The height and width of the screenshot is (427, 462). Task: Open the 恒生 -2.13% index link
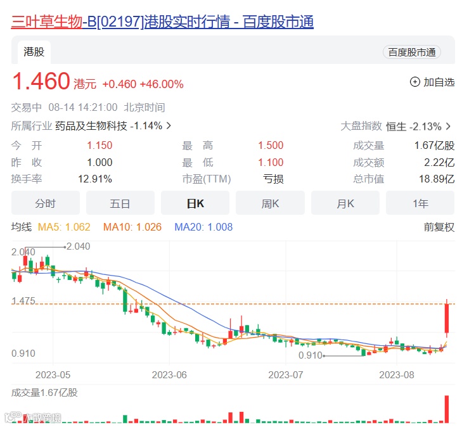pyautogui.click(x=414, y=127)
